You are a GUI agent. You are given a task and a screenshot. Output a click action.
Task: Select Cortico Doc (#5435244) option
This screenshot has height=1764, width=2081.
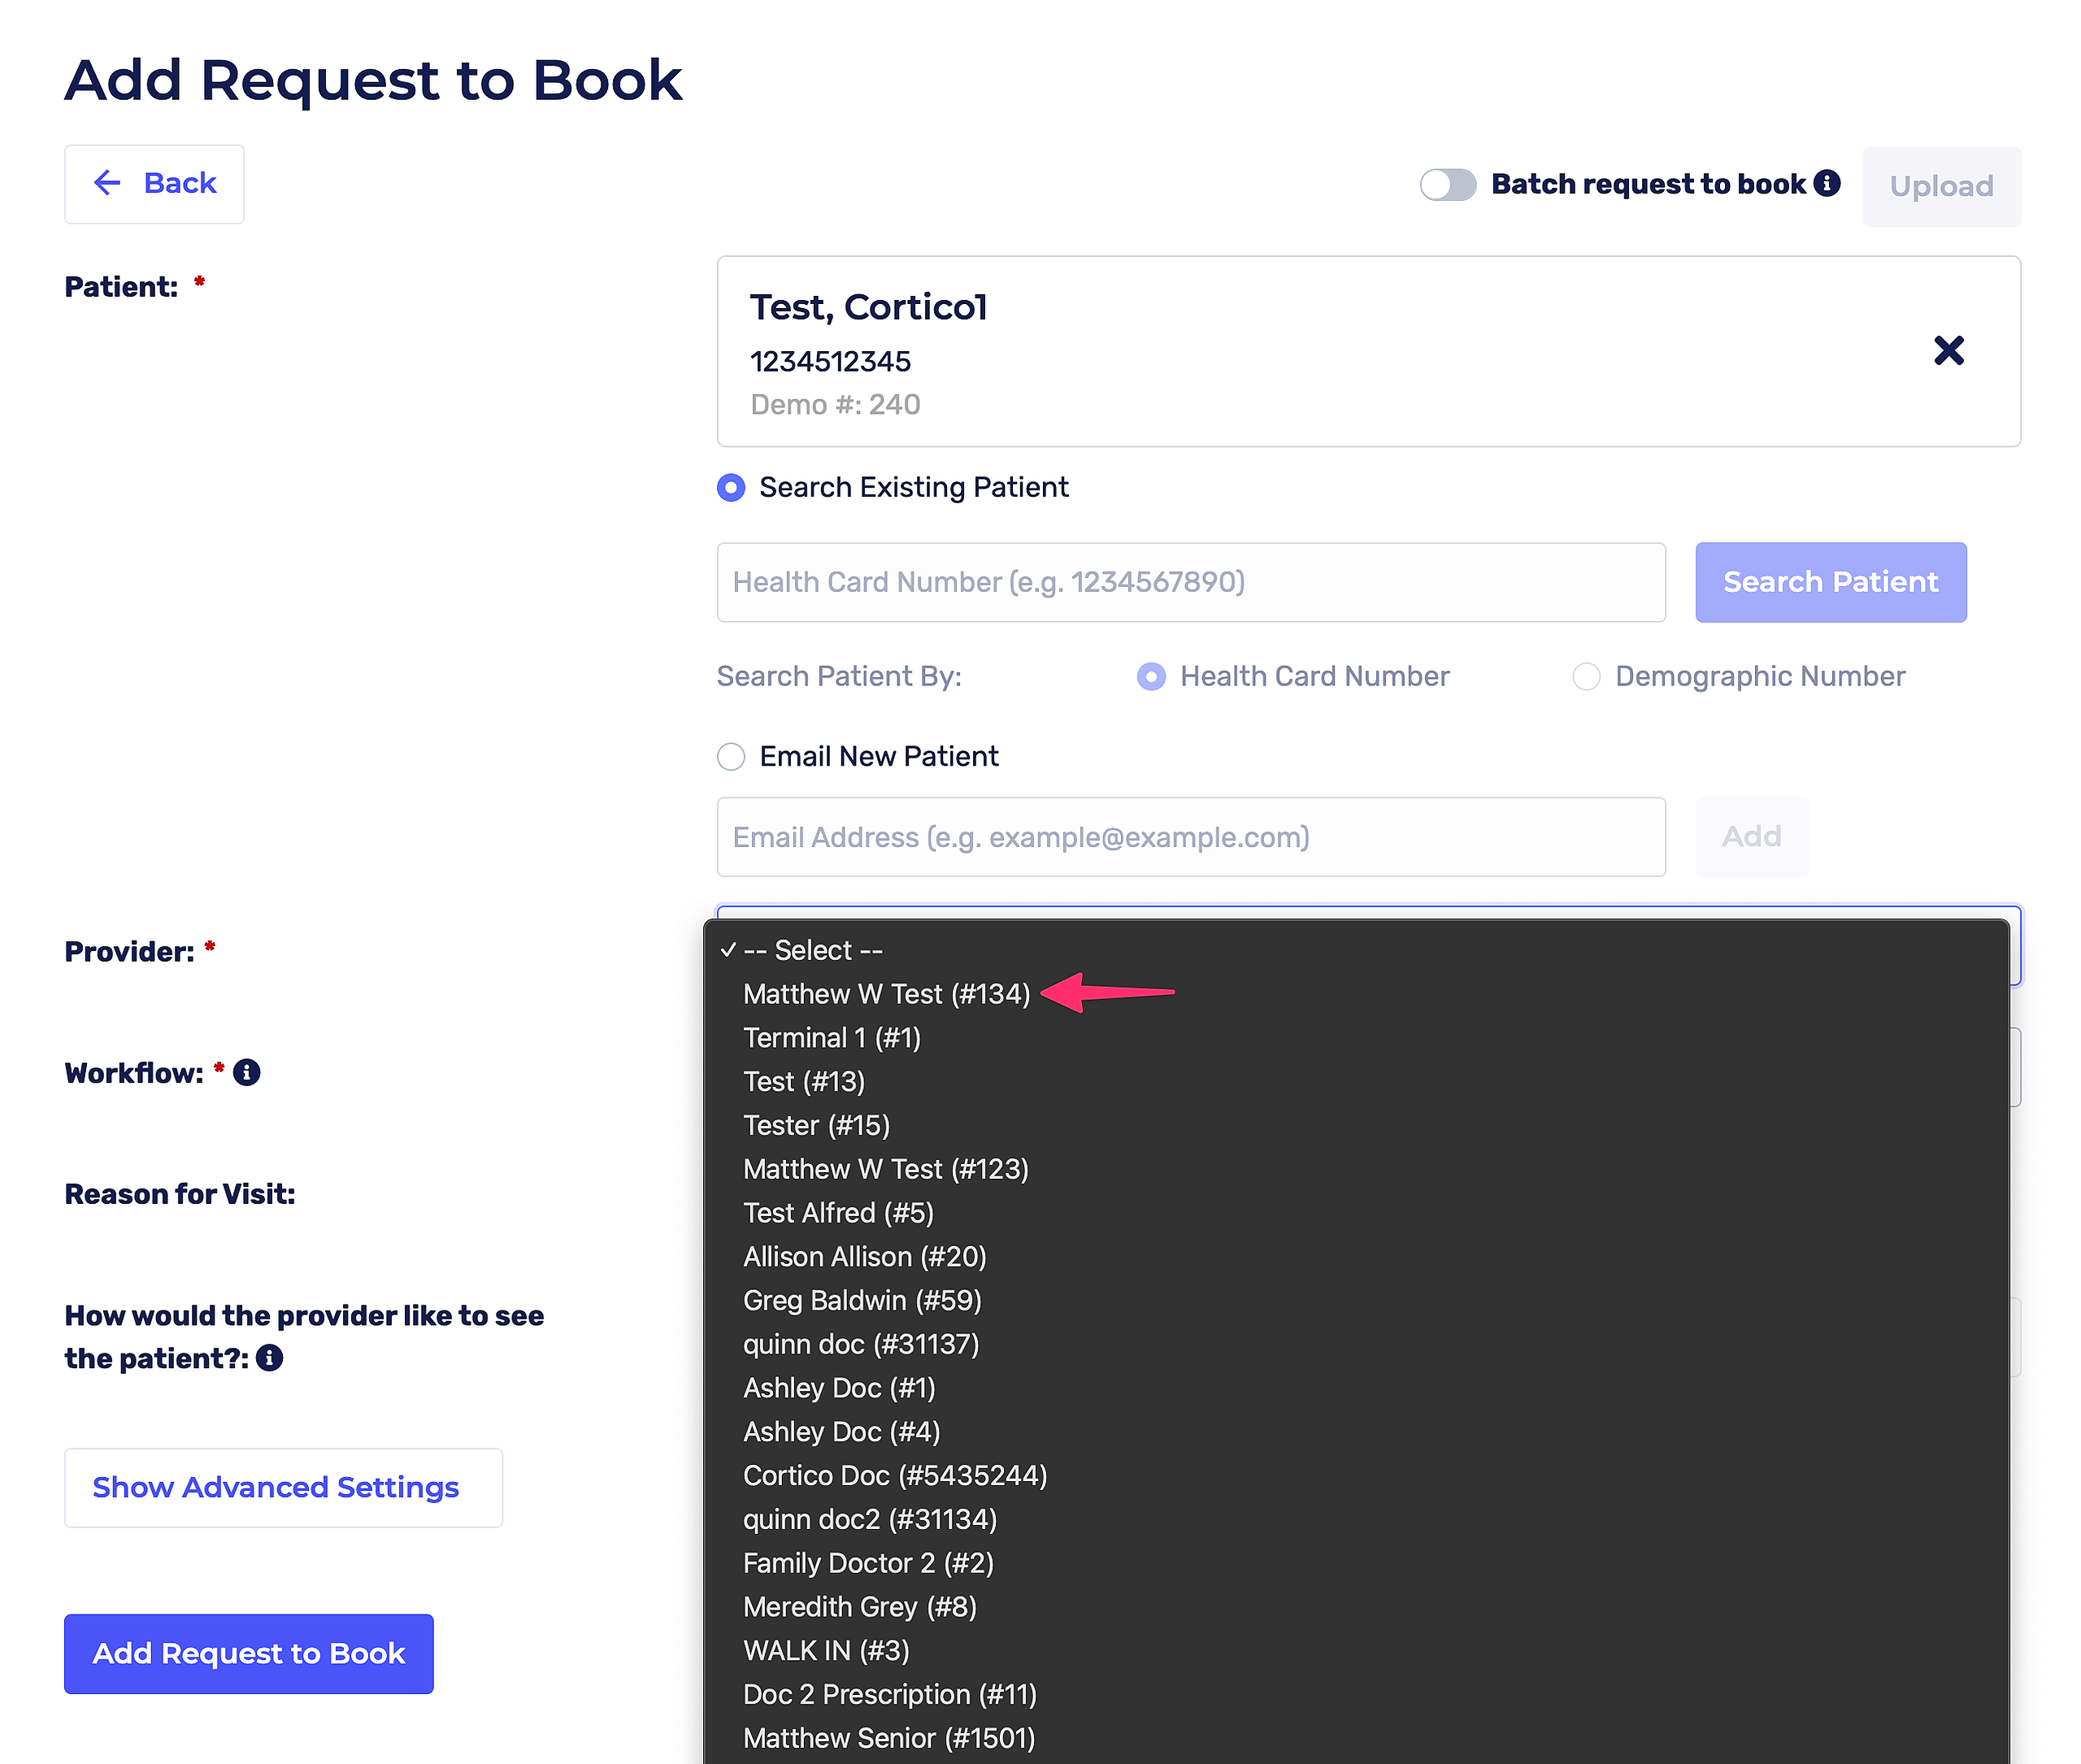[x=894, y=1475]
